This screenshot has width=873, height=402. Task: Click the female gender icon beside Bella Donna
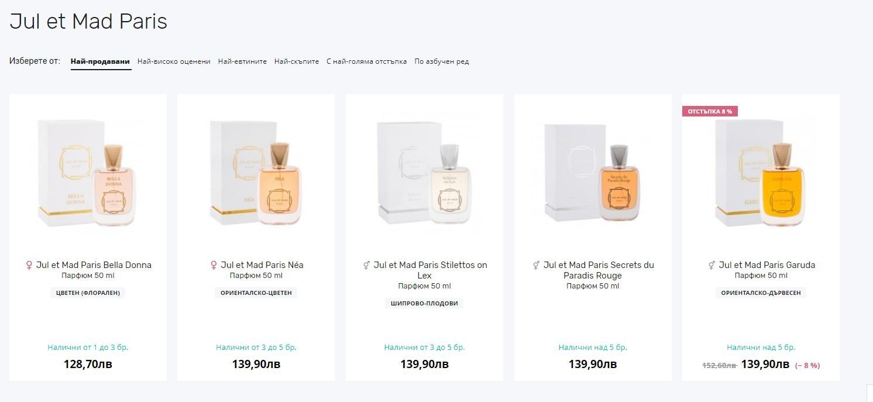pos(29,266)
